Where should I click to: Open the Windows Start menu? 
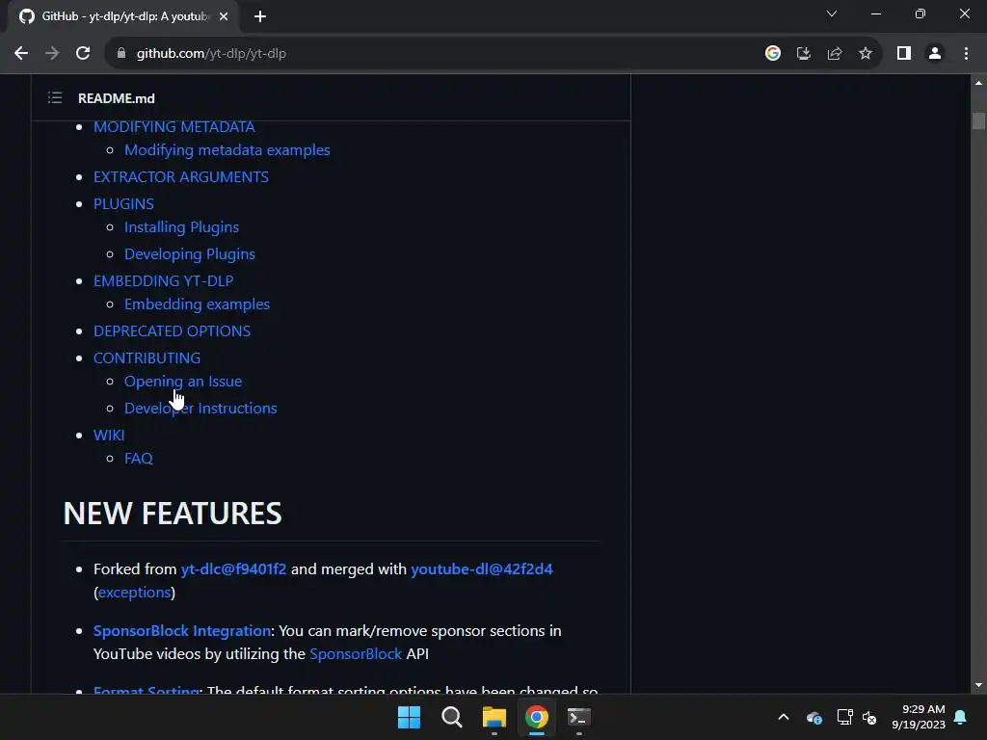(409, 717)
